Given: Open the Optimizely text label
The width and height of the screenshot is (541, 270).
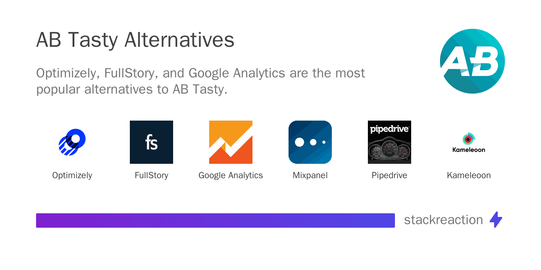Looking at the screenshot, I should coord(72,175).
